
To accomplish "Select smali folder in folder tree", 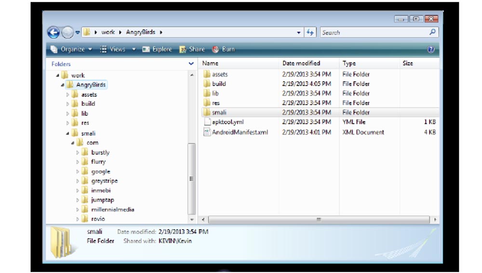I will [88, 133].
